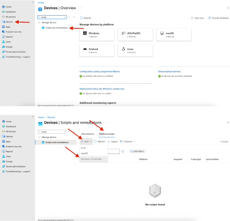Click the View tour icon
The image size is (230, 221).
point(192,18)
